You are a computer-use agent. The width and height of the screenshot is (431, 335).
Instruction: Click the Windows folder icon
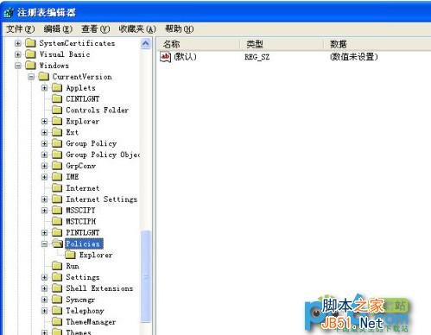(30, 66)
